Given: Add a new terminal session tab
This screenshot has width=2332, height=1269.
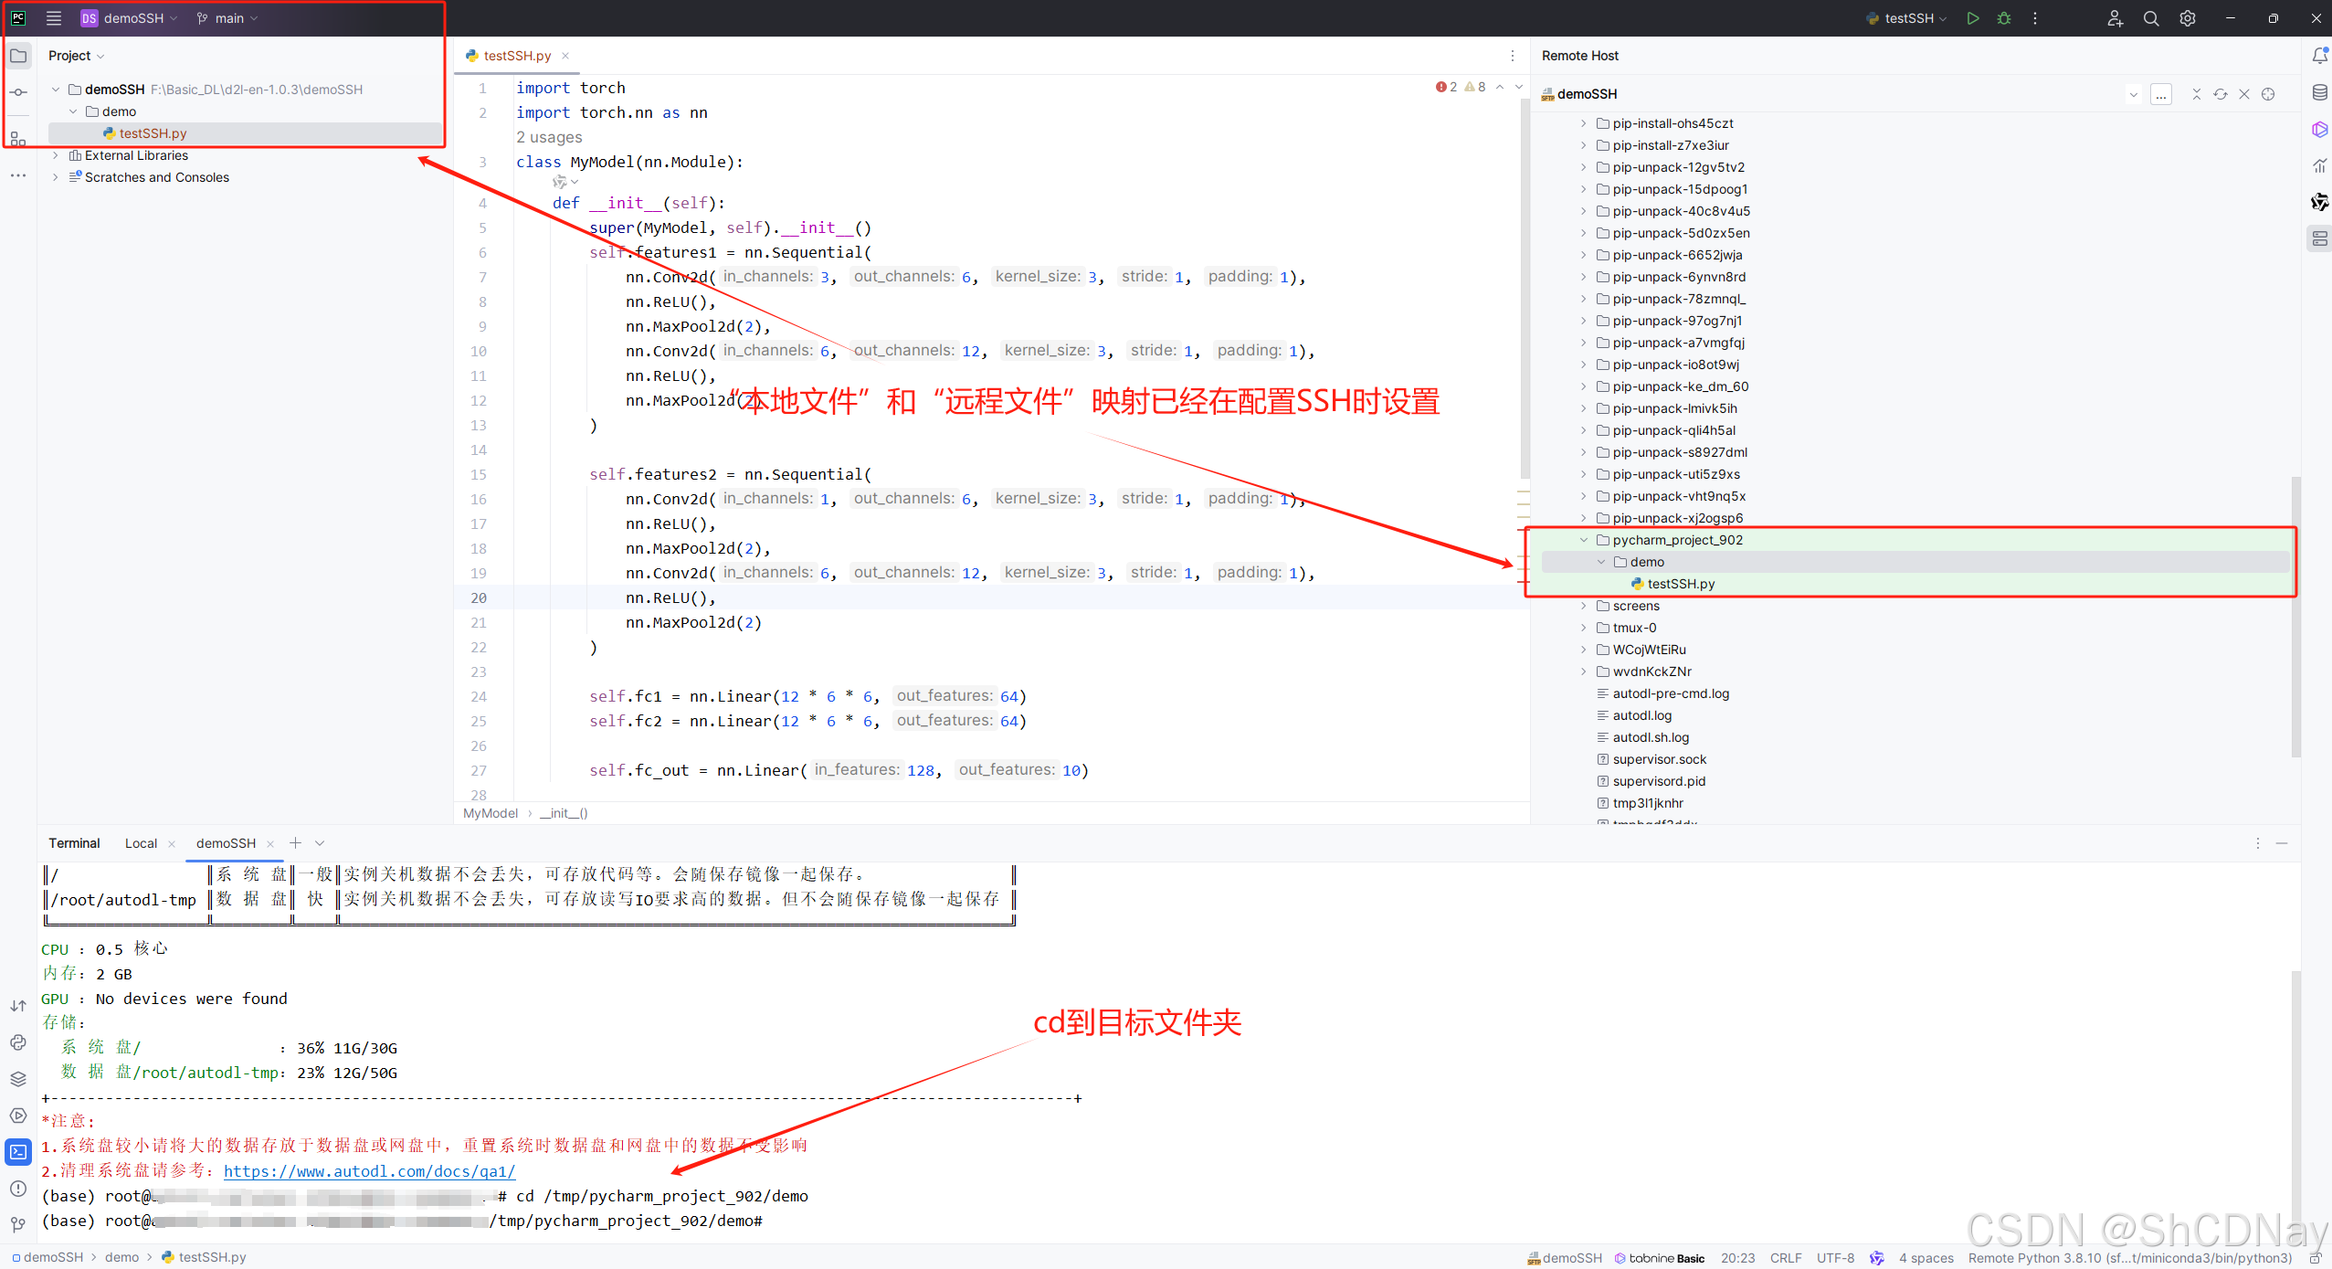Looking at the screenshot, I should (295, 843).
